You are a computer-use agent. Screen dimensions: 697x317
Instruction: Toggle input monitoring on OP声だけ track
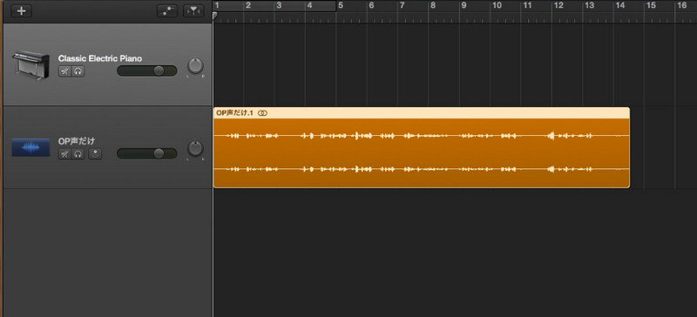(95, 154)
